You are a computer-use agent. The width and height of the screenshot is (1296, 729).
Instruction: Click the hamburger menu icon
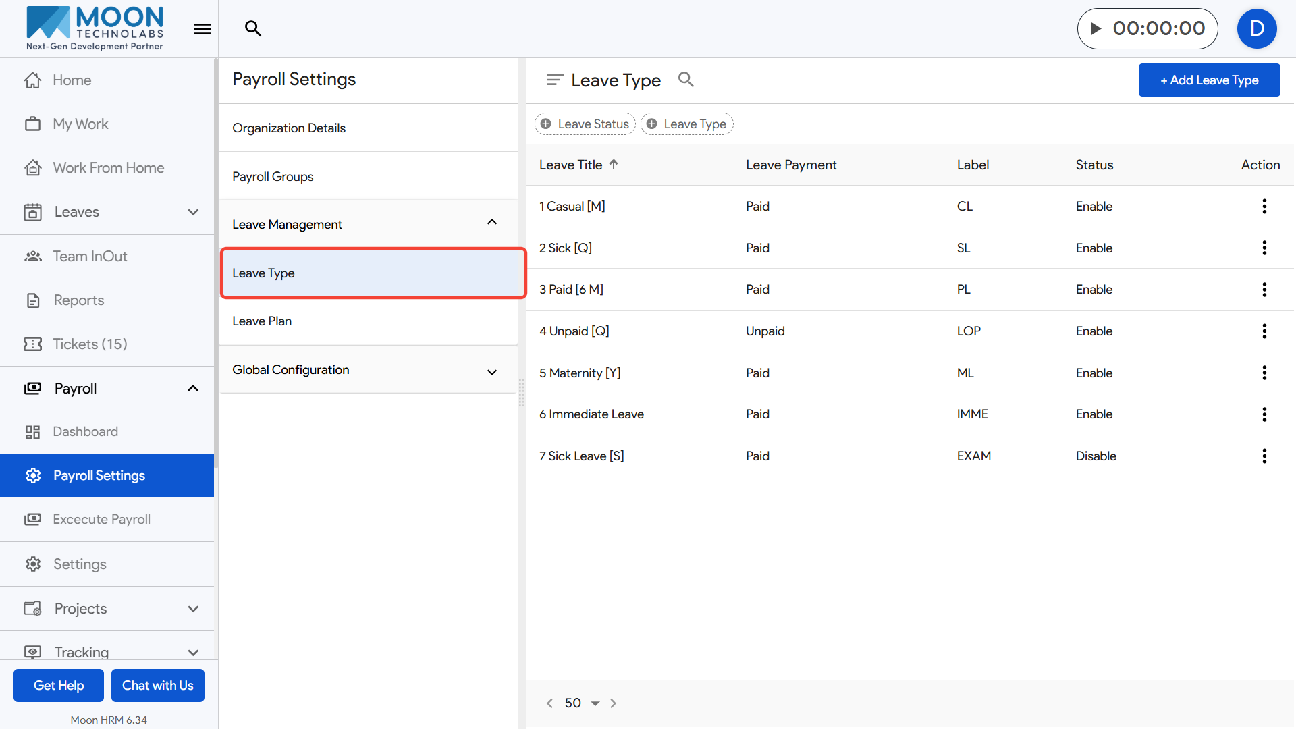click(x=202, y=29)
